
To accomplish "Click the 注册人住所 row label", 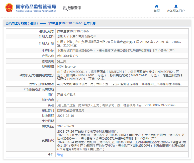I will point(46,44).
